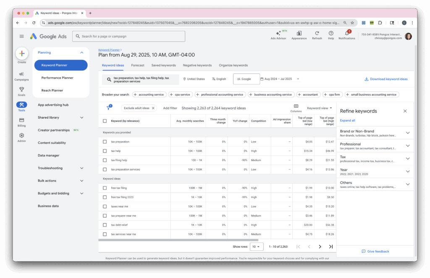Viewport: 430px width, 278px height.
Task: Click Give feedback
Action: point(375,251)
